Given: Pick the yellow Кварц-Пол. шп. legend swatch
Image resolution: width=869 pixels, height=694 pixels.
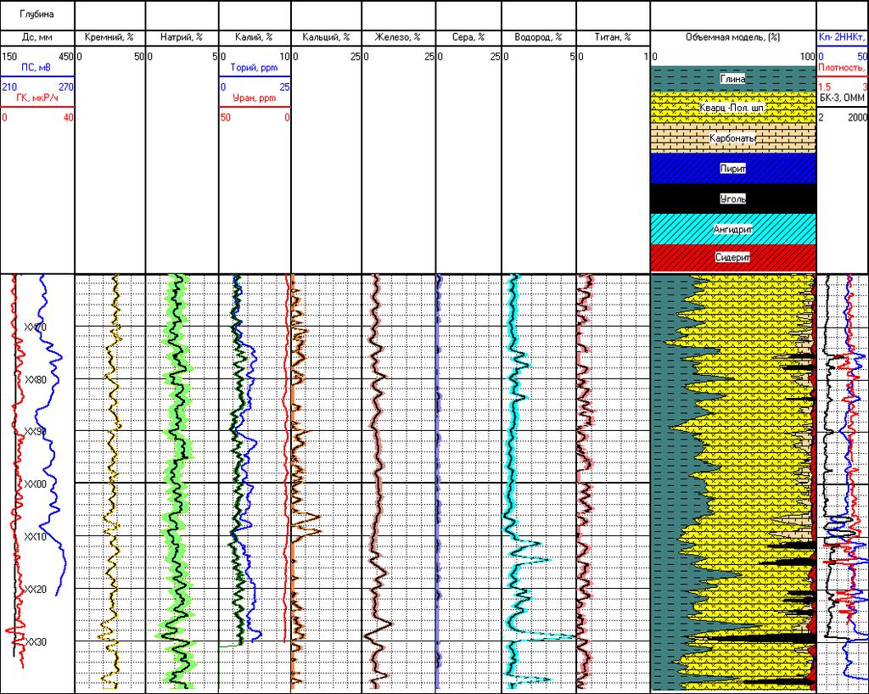Looking at the screenshot, I should tap(732, 108).
